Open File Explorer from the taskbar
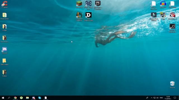The image size is (179, 100). click(27, 98)
